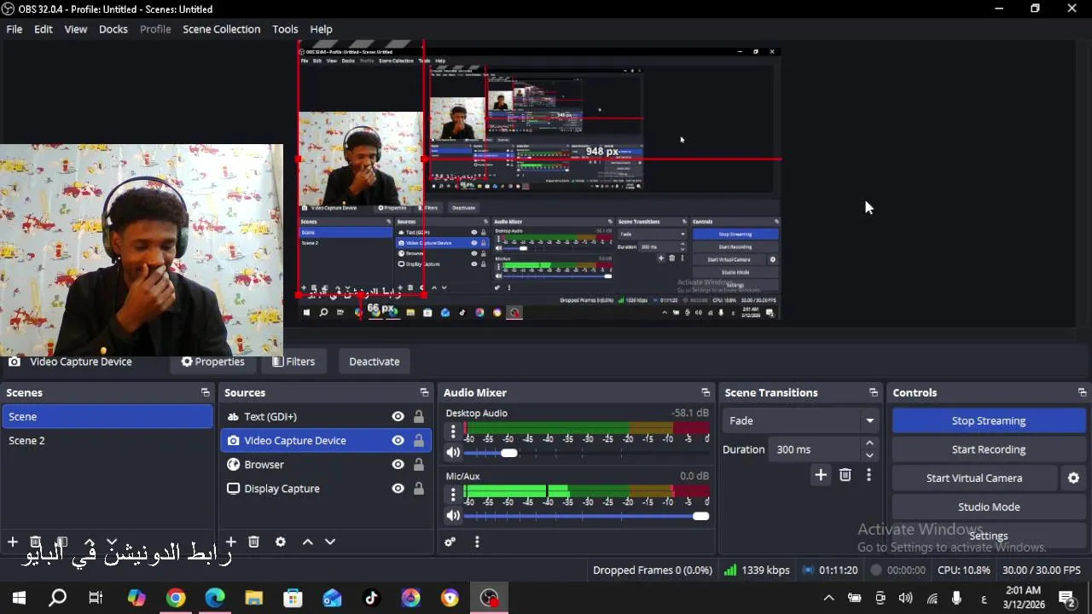
Task: Hide the Text (GDI+) source
Action: pyautogui.click(x=398, y=417)
